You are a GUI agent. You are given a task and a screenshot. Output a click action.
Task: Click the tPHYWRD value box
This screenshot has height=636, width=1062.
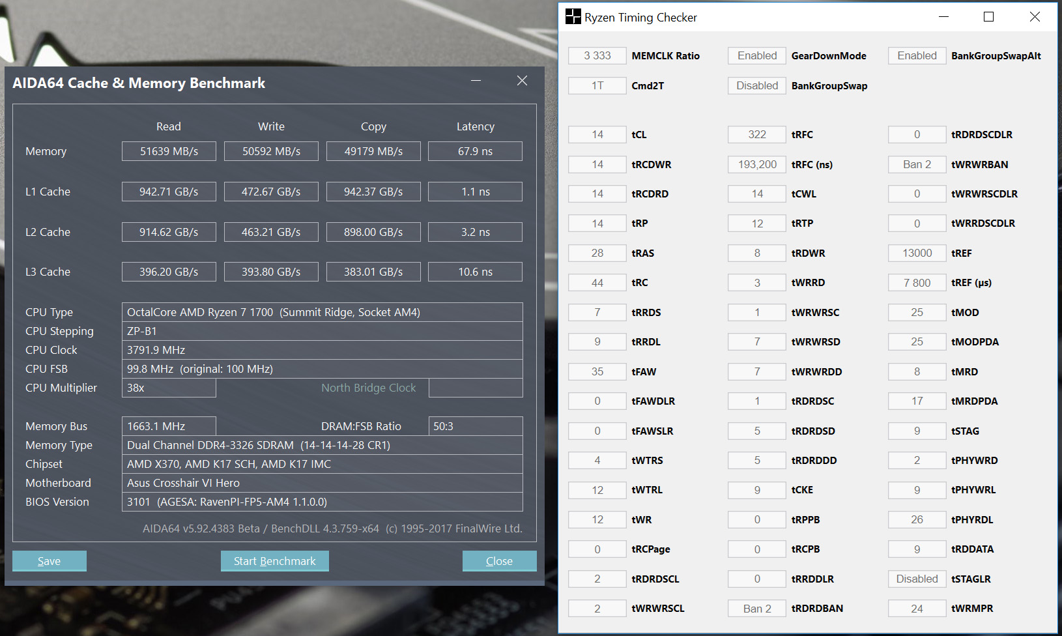point(917,460)
